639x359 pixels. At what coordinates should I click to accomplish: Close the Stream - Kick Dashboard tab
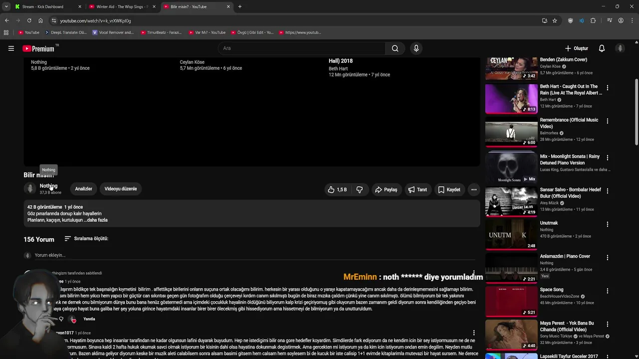pos(79,6)
